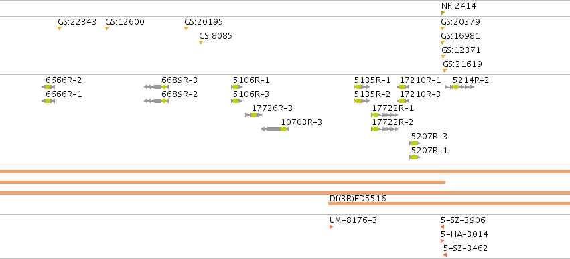The width and height of the screenshot is (570, 259).
Task: Click the GS:21619 text label
Action: coord(462,64)
